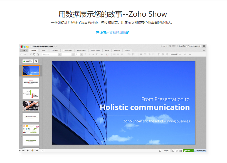227x163 pixels.
Task: Collapse the slide panel with double-arrow icon
Action: (20, 151)
